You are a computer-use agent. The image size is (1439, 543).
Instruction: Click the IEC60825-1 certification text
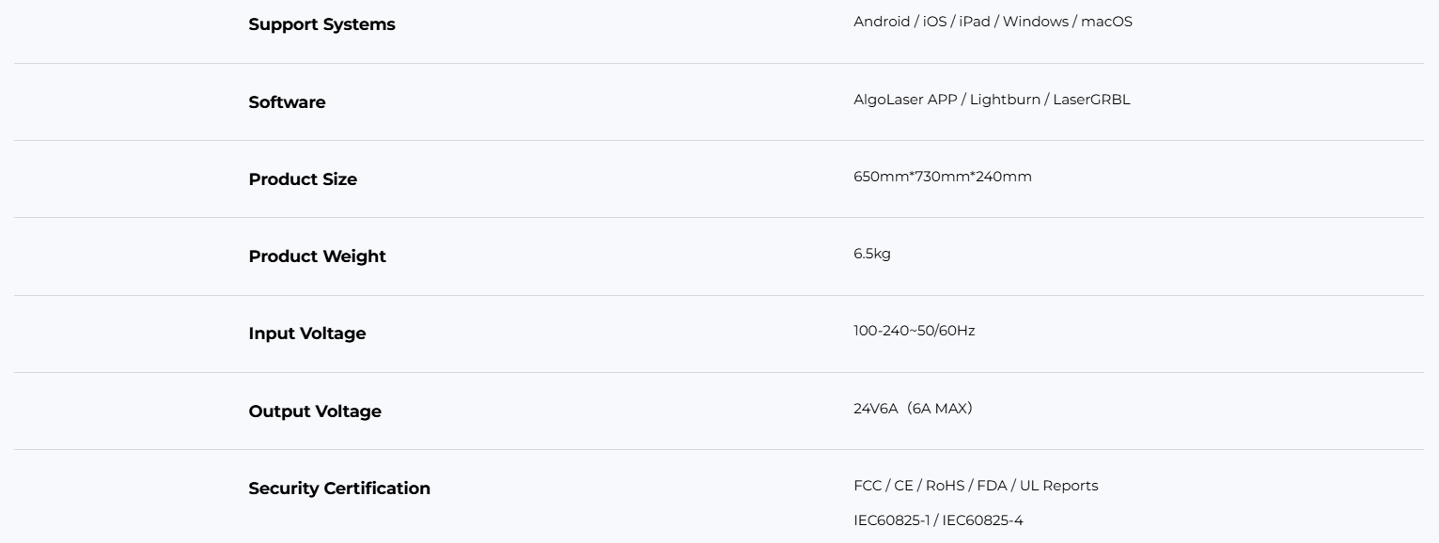(891, 520)
